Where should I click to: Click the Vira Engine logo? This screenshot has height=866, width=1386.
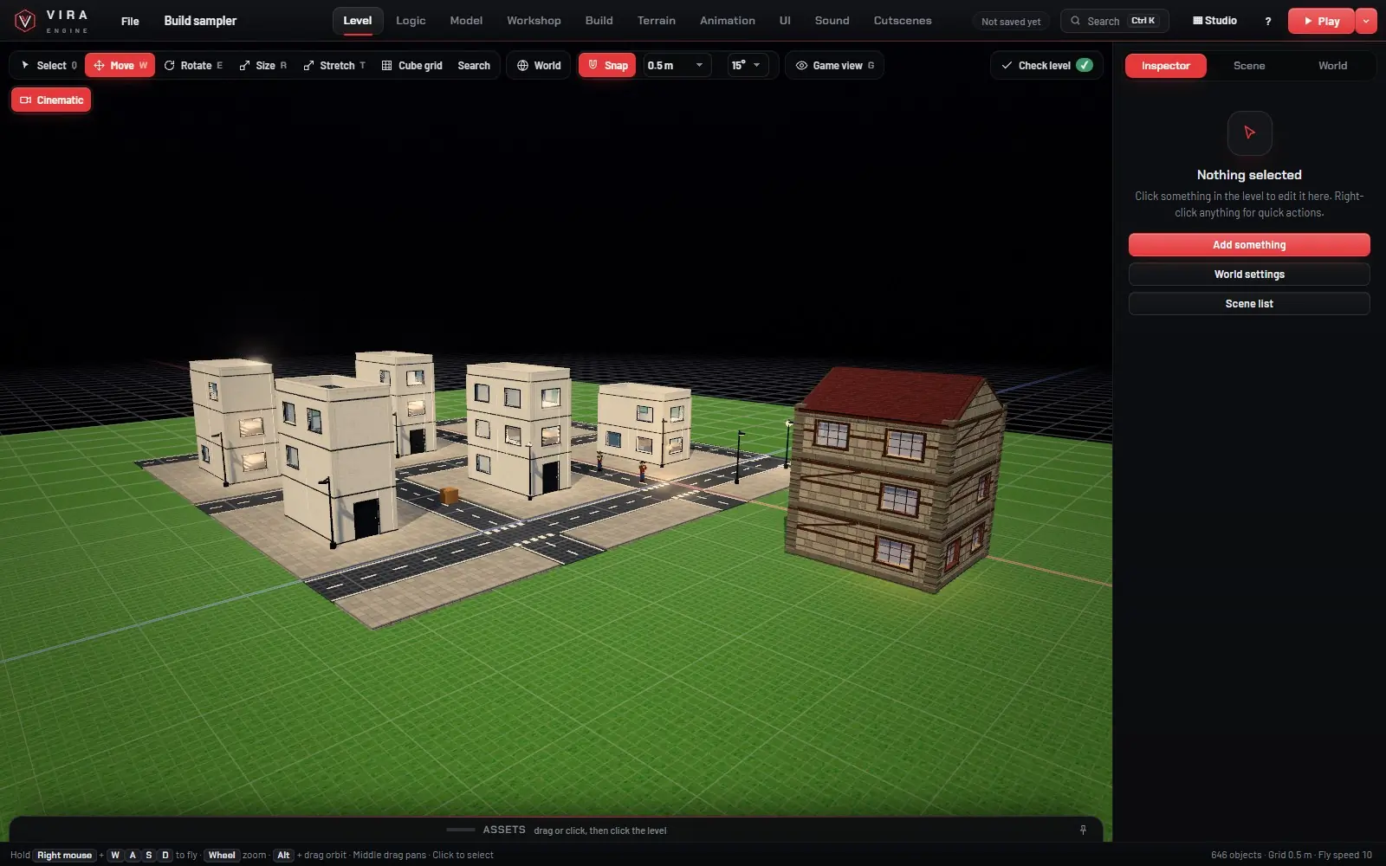pyautogui.click(x=52, y=21)
